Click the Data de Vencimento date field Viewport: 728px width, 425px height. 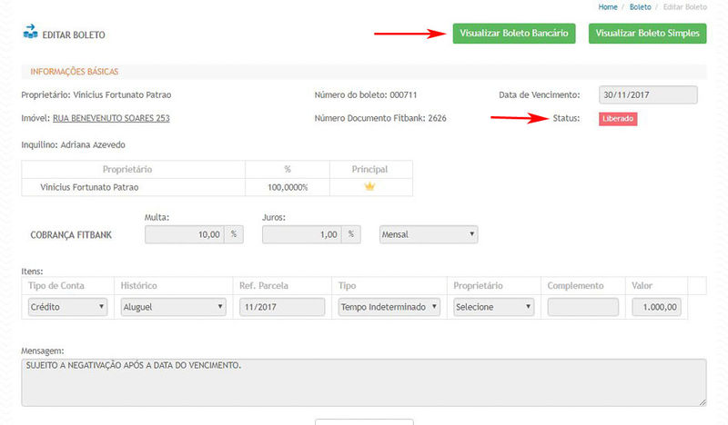648,95
